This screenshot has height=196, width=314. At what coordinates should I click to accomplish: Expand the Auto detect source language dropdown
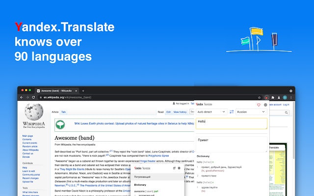pos(211,112)
